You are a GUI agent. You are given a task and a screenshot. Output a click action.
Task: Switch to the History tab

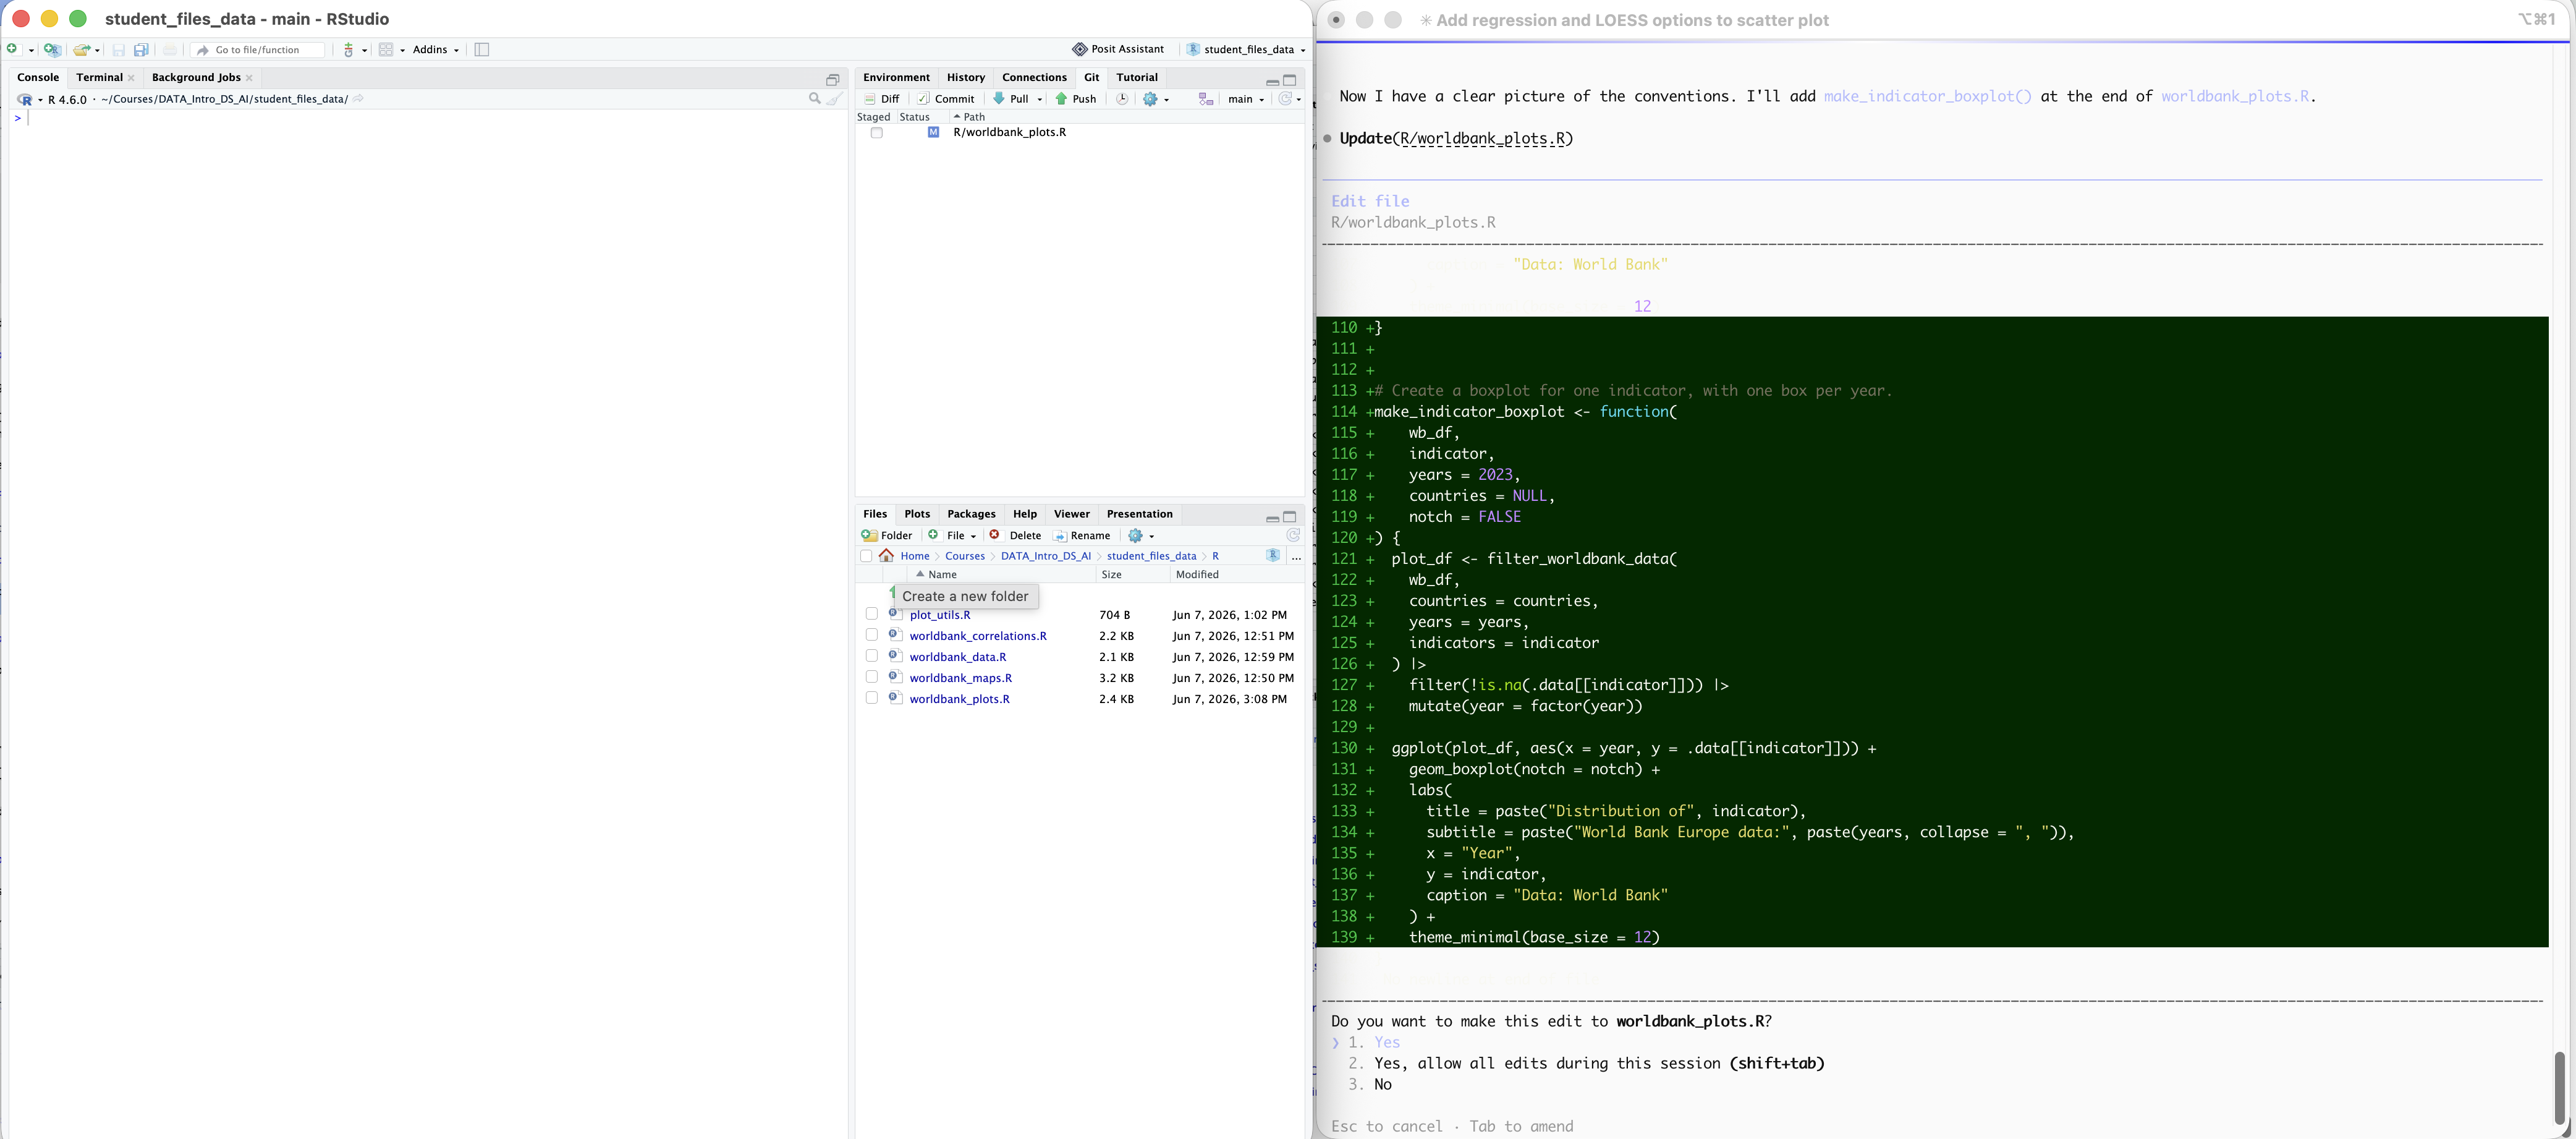click(x=965, y=77)
